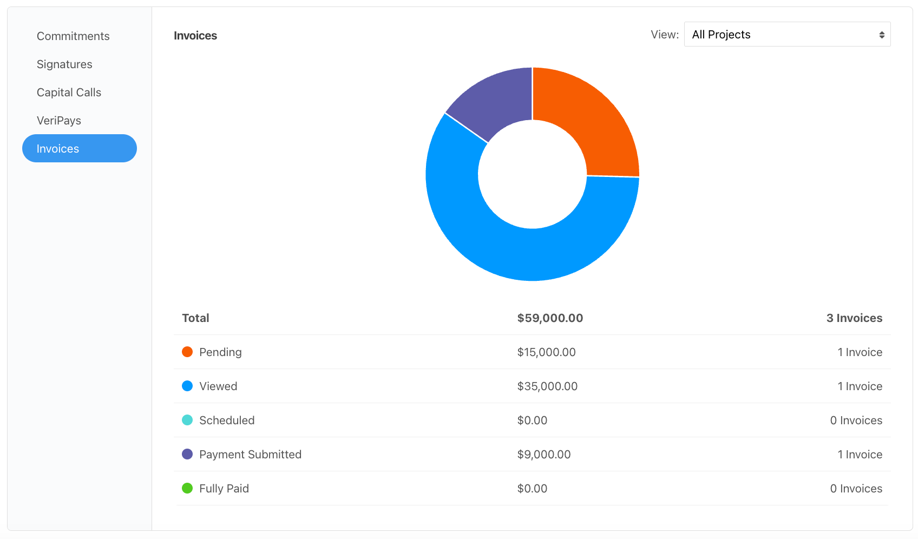The width and height of the screenshot is (918, 539).
Task: Click the 3 Invoices total count
Action: [x=854, y=318]
